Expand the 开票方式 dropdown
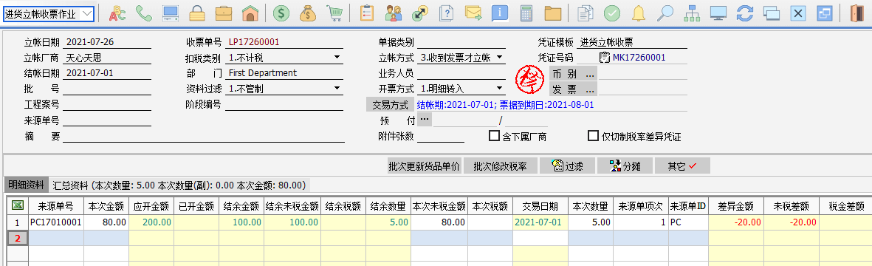The height and width of the screenshot is (266, 872). point(499,88)
